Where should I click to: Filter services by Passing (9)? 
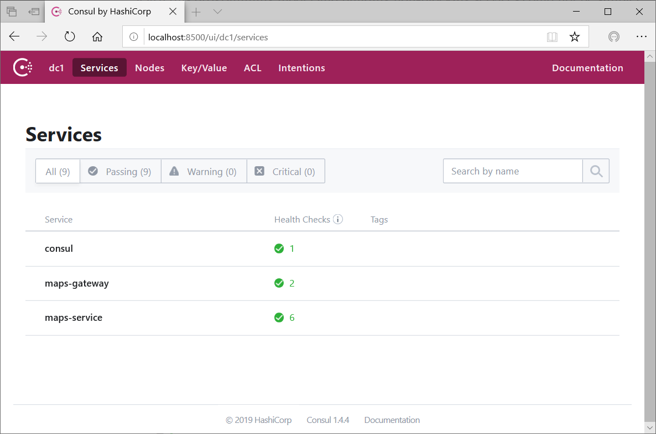pyautogui.click(x=121, y=172)
